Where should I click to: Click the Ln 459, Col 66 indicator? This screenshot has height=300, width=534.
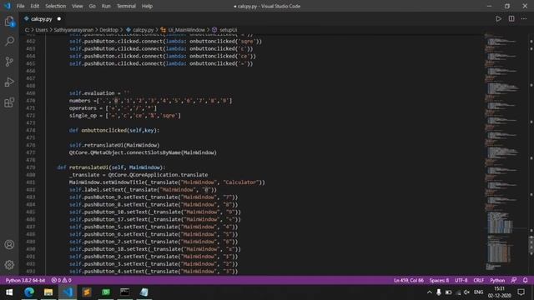(409, 280)
